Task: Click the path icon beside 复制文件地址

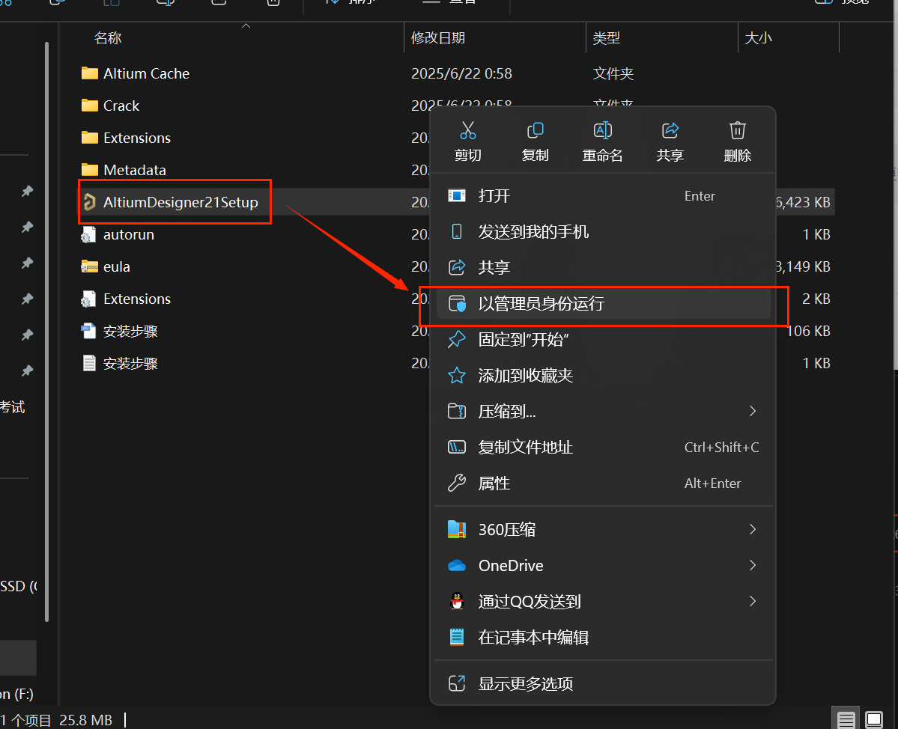Action: coord(456,447)
